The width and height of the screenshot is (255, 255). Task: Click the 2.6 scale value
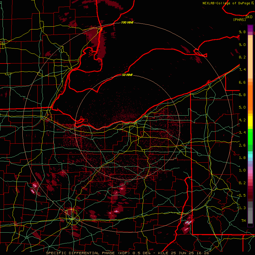click(242, 145)
